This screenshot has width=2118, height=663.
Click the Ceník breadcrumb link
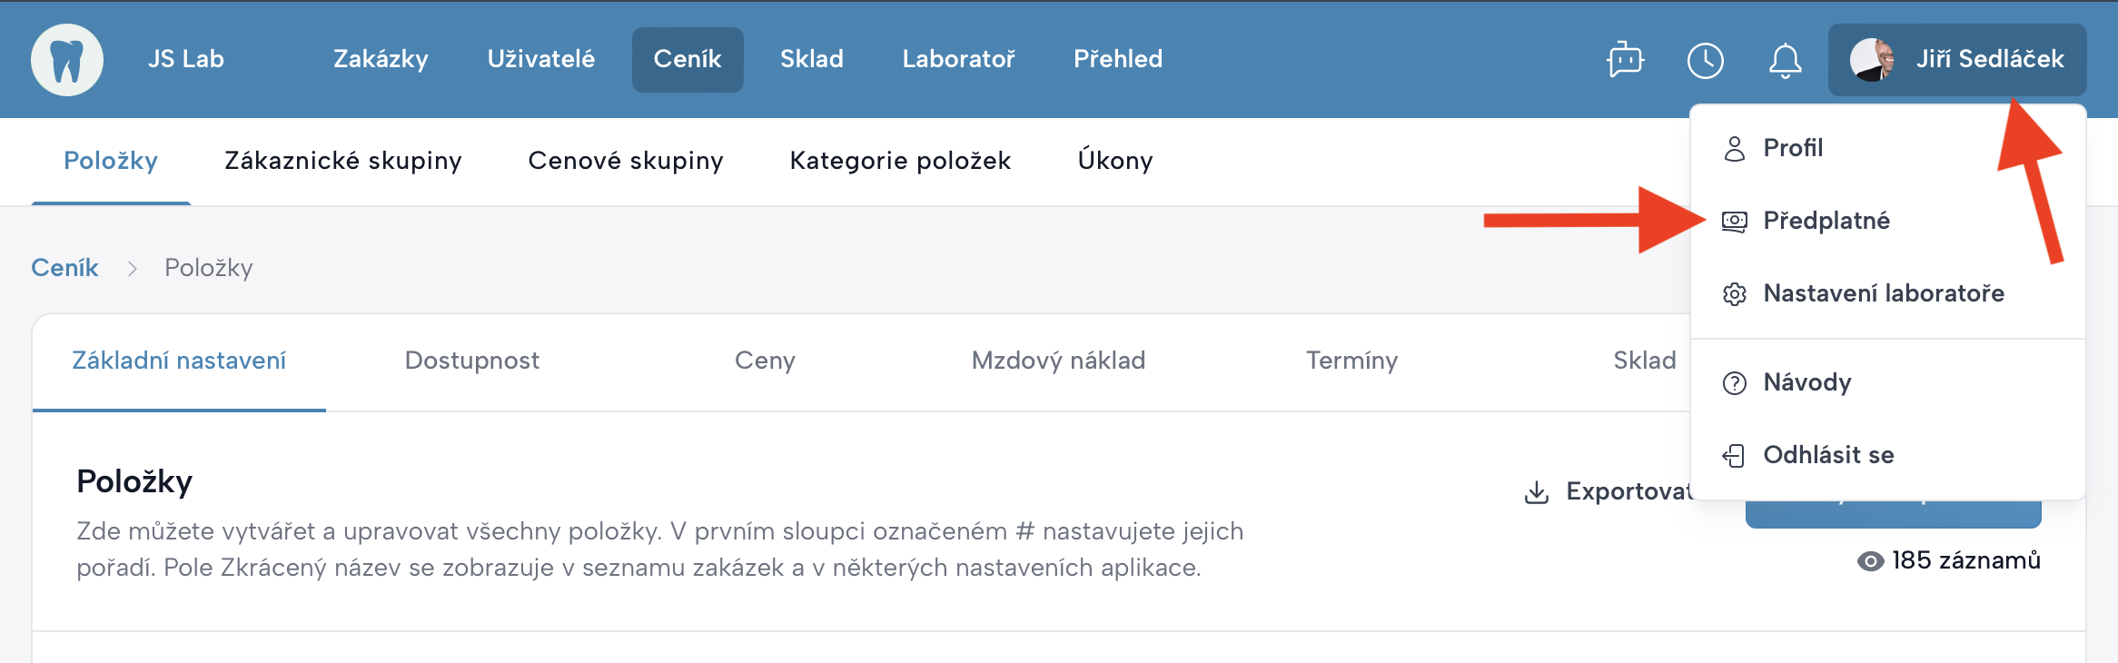tap(64, 268)
